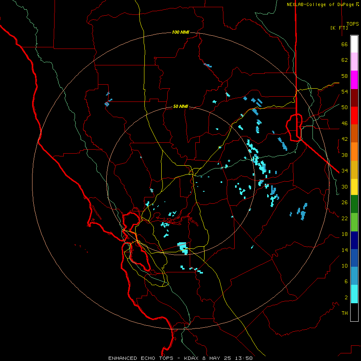Click the 42 legend value
361x361 pixels.
point(345,139)
